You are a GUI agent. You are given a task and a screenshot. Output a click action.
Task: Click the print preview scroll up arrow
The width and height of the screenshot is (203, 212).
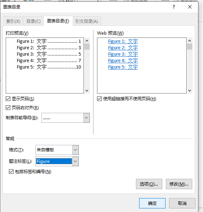87,41
